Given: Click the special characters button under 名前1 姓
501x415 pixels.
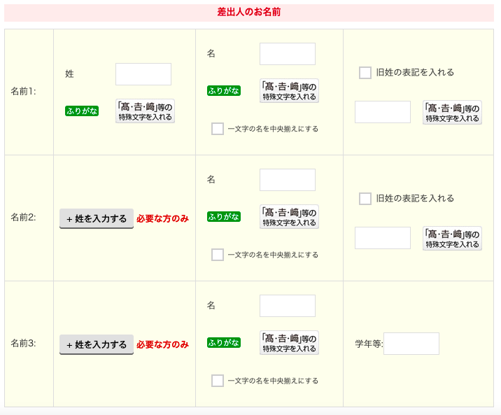Looking at the screenshot, I should pos(145,111).
